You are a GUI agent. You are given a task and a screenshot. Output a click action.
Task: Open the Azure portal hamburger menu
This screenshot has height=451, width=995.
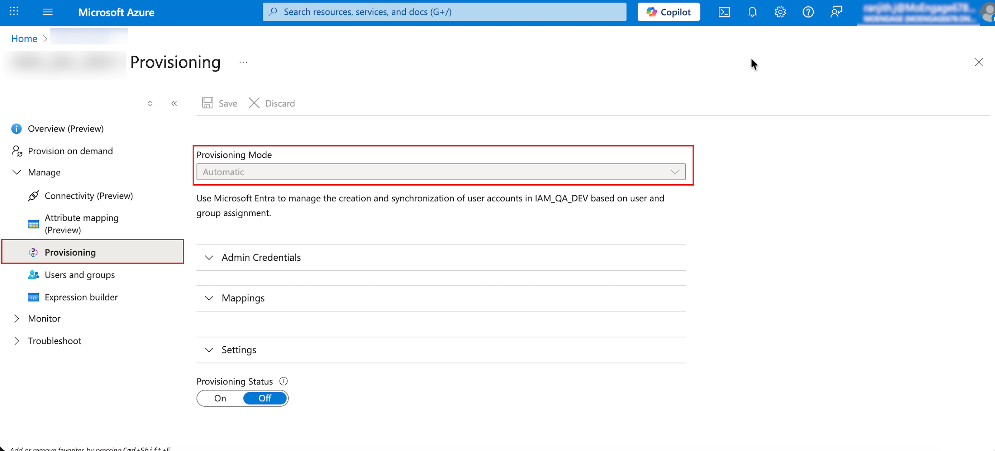click(x=48, y=12)
